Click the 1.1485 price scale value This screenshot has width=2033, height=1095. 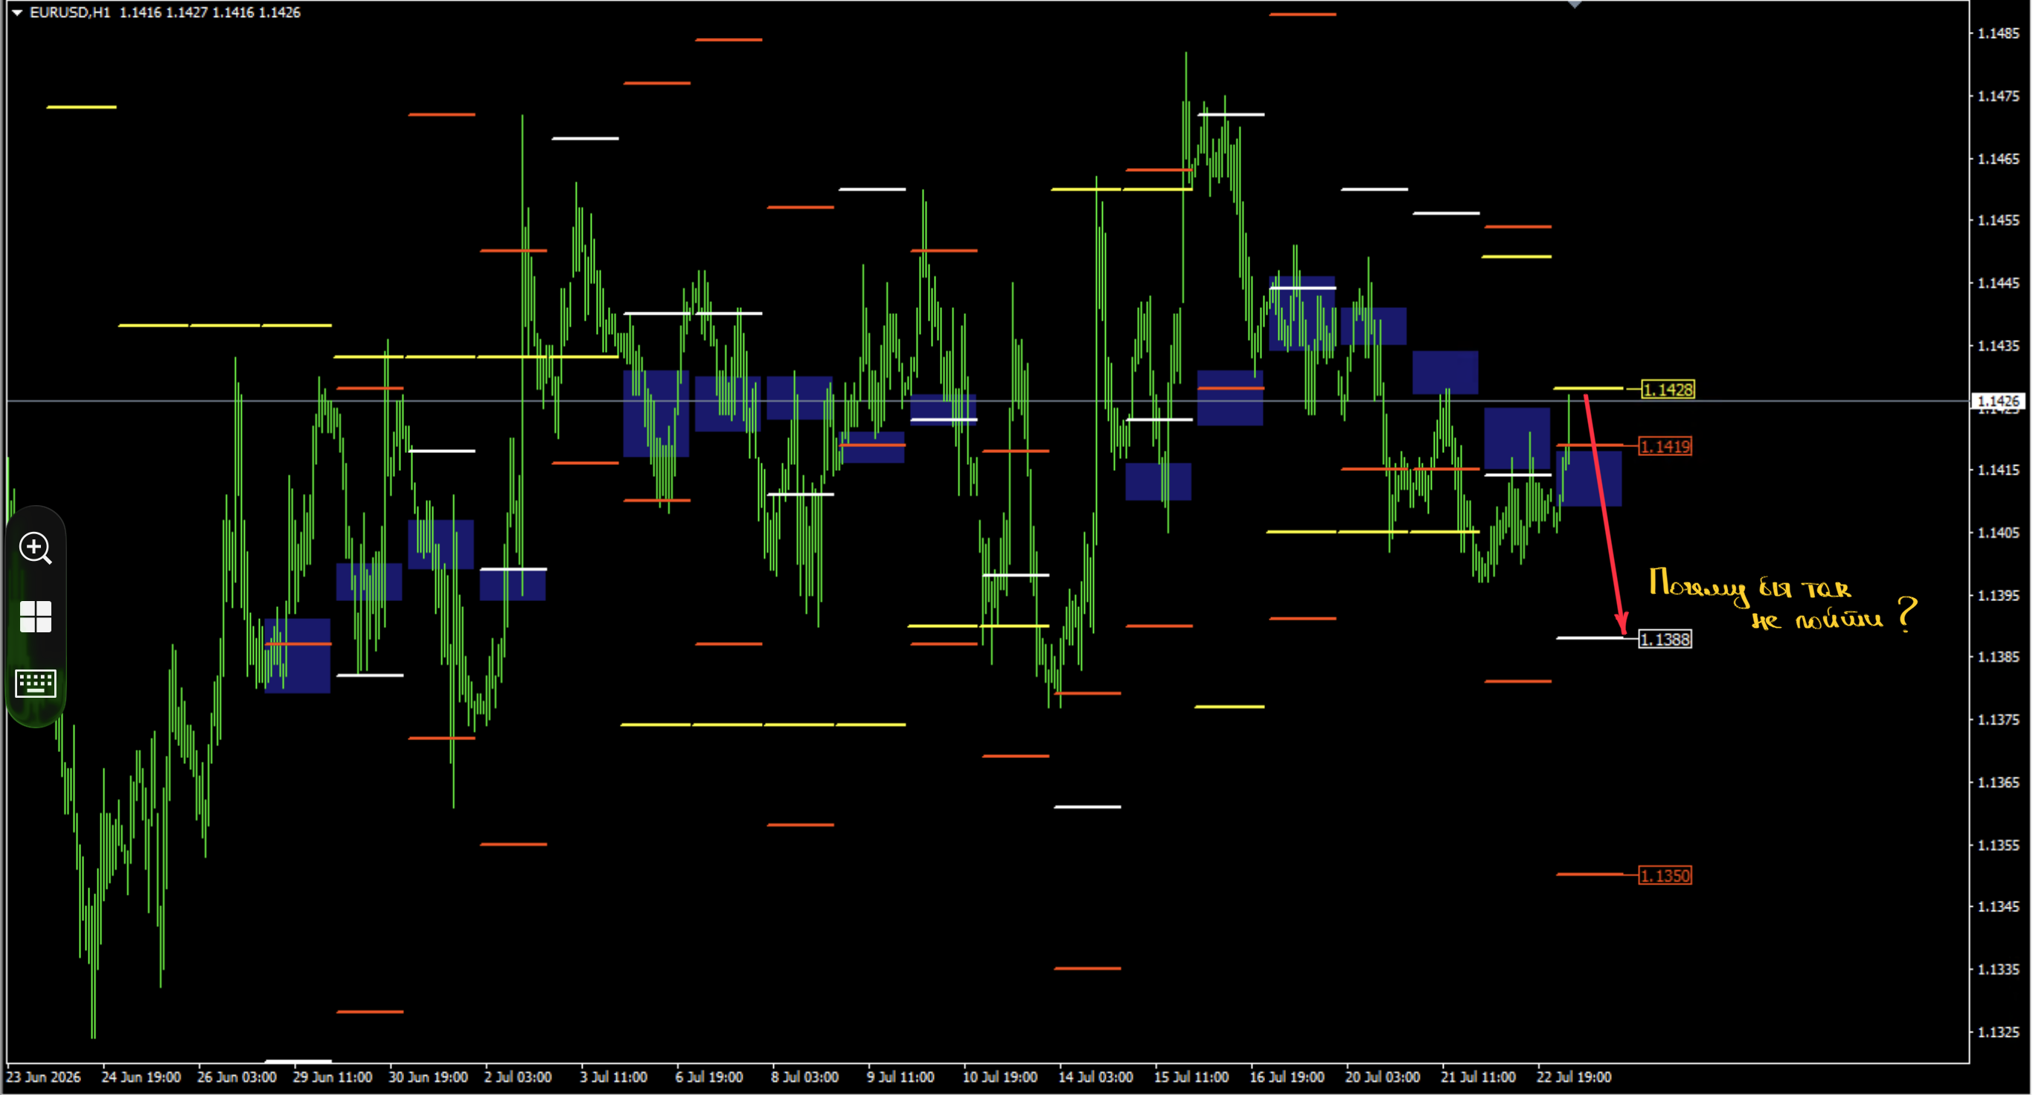[x=1998, y=33]
